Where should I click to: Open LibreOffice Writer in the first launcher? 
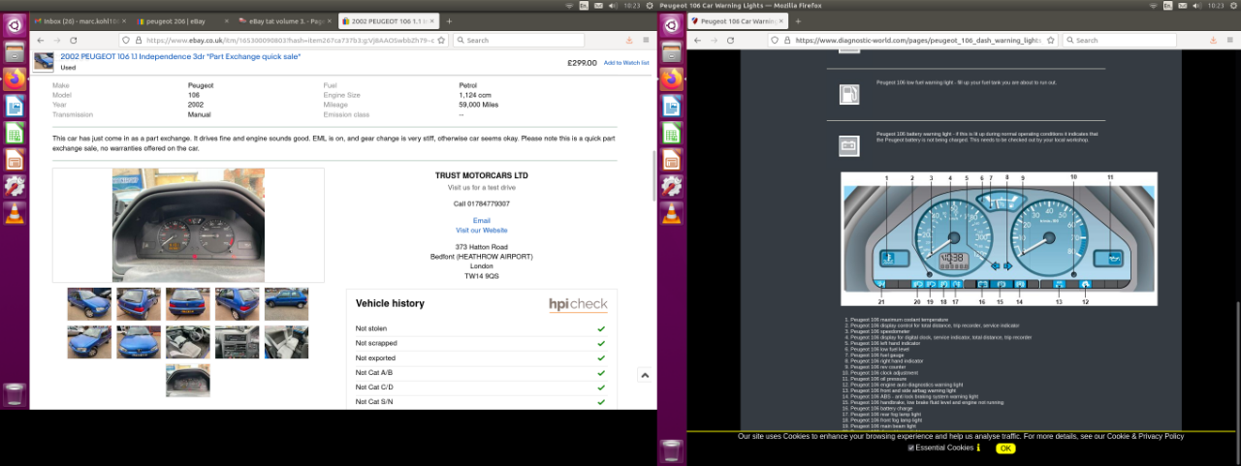(15, 106)
